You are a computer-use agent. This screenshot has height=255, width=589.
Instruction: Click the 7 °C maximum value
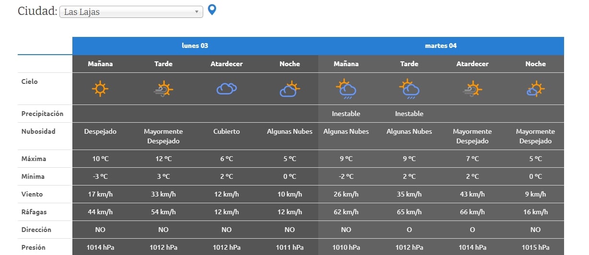coord(472,159)
